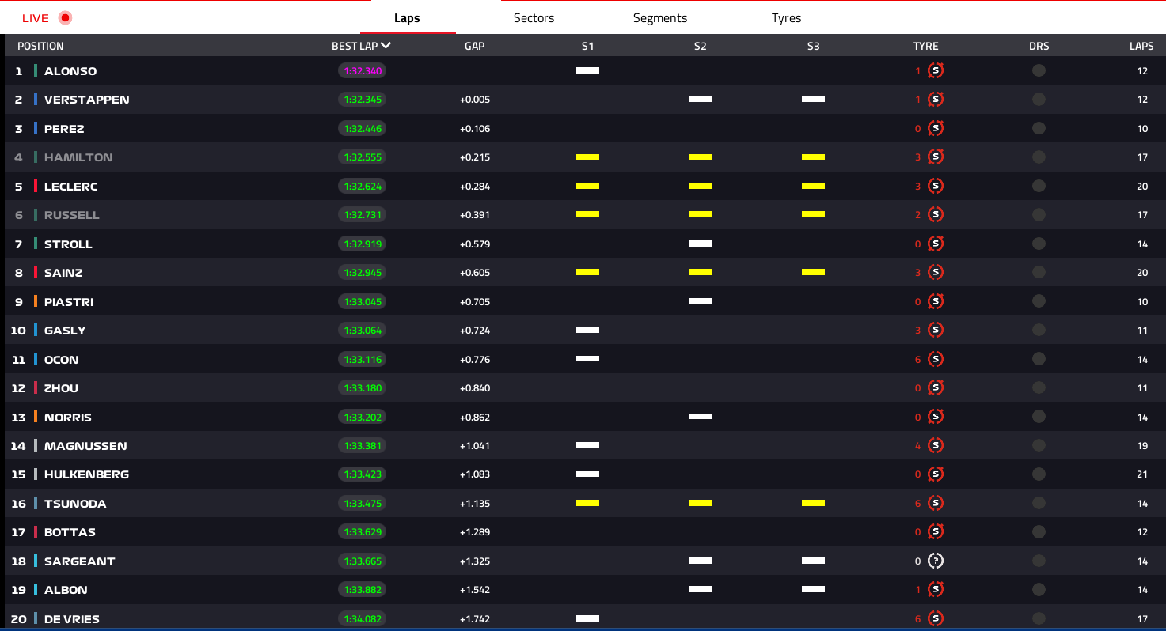
Task: Click Norris's DRS indicator dot
Action: tap(1039, 417)
